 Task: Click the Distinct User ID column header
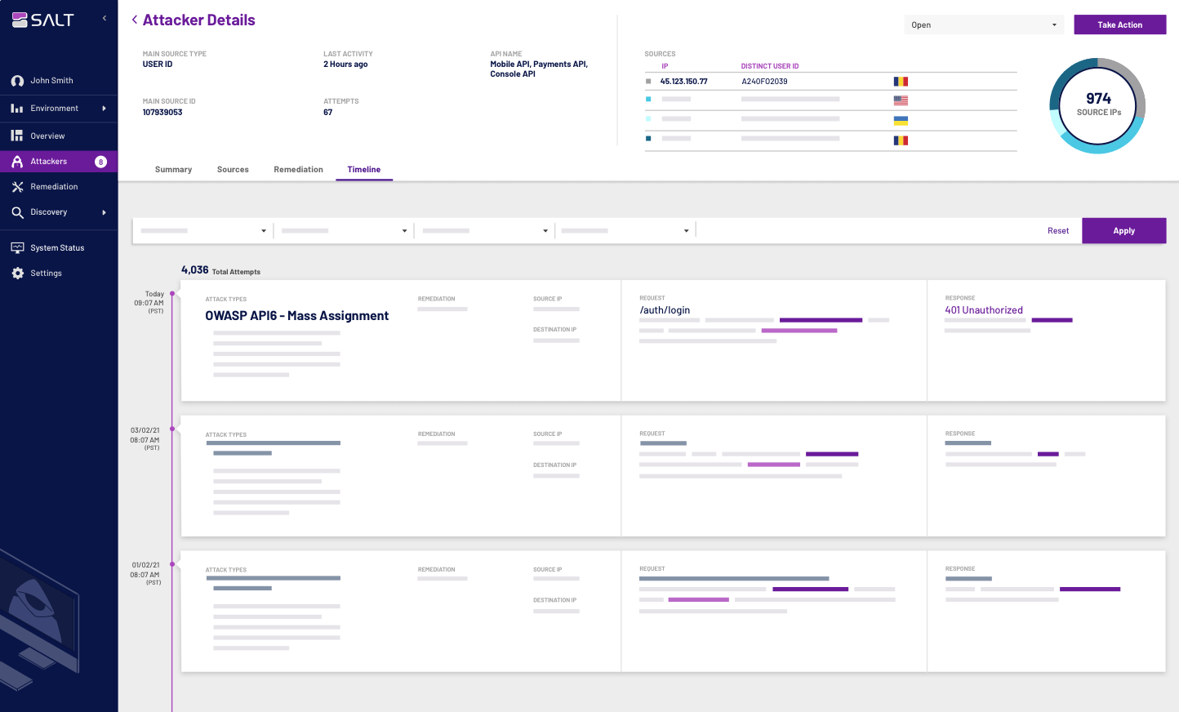coord(769,66)
